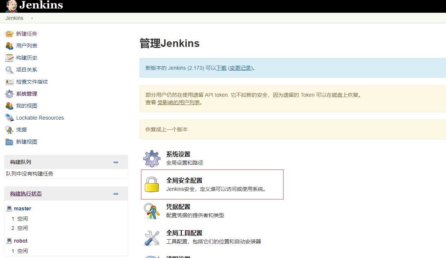Click the 恢复成上一个版本 notice text
Image resolution: width=446 pixels, height=258 pixels.
coord(167,130)
